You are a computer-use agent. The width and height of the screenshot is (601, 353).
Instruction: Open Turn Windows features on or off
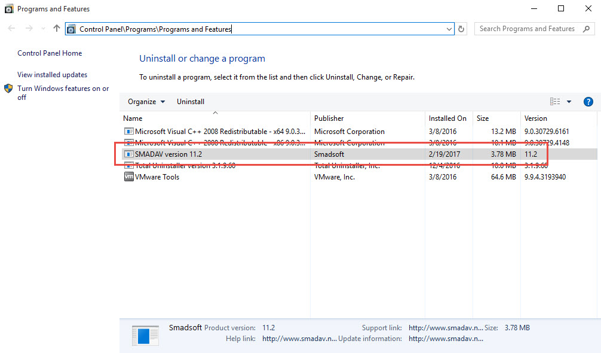[63, 93]
